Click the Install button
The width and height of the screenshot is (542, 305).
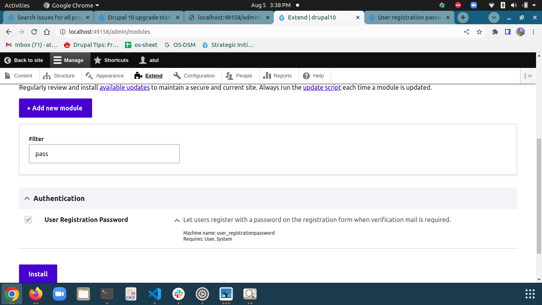(38, 274)
